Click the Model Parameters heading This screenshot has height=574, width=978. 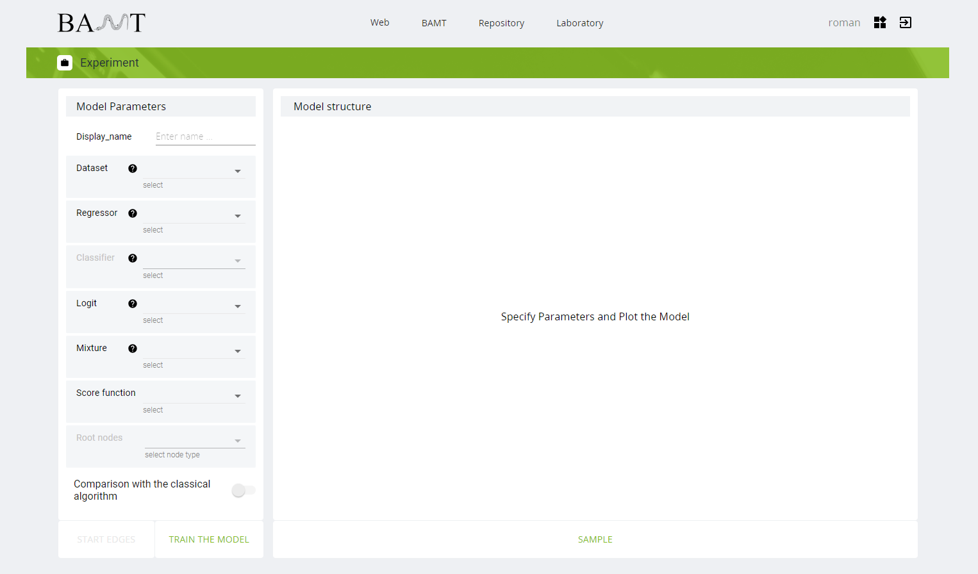[121, 106]
